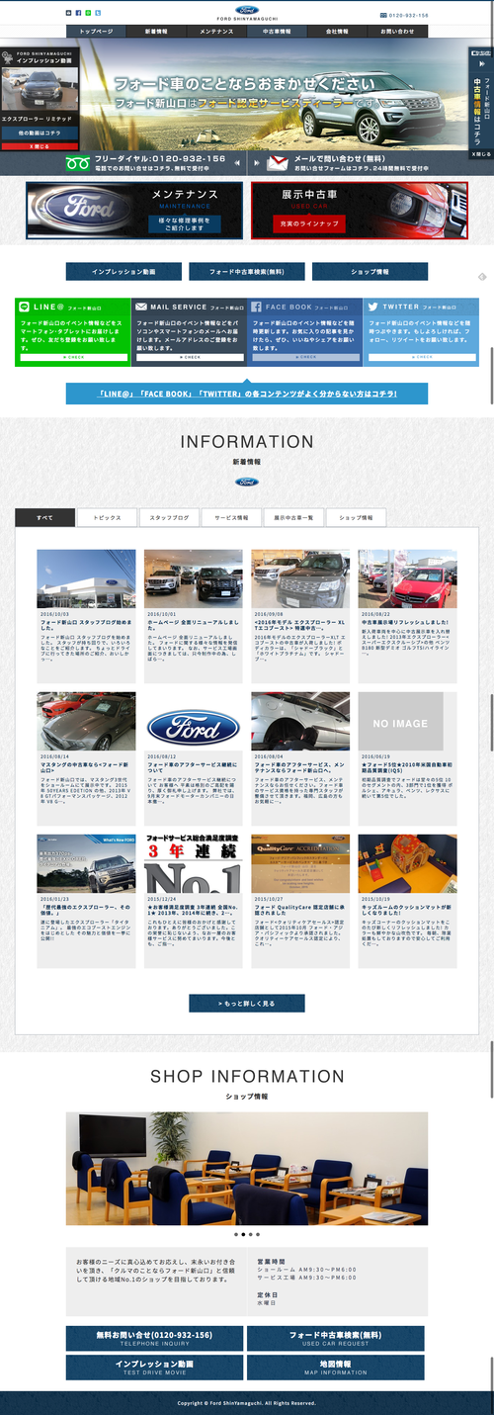This screenshot has height=1415, width=494.
Task: Click the Ford logo in the header
Action: point(247,11)
